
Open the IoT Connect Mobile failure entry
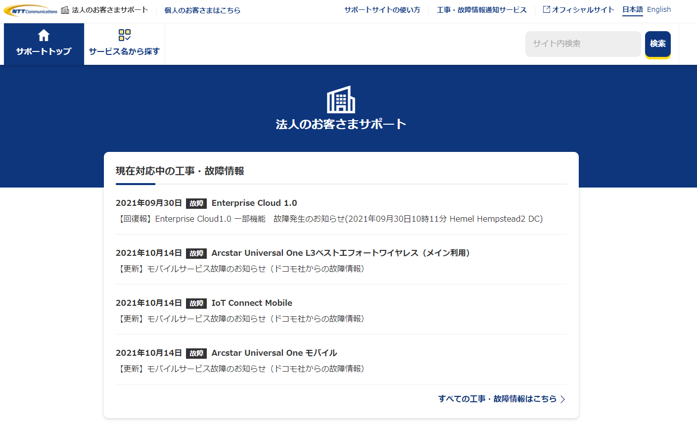pyautogui.click(x=252, y=303)
